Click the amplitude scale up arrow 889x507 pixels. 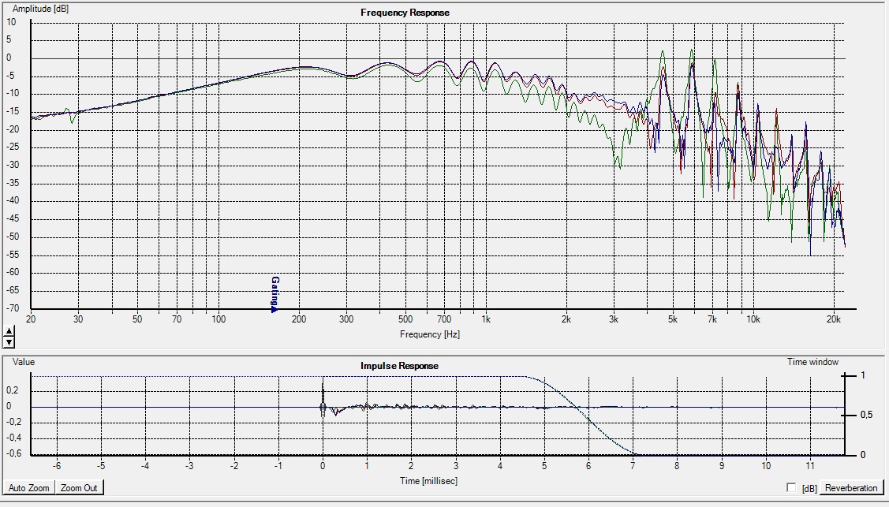pos(9,331)
